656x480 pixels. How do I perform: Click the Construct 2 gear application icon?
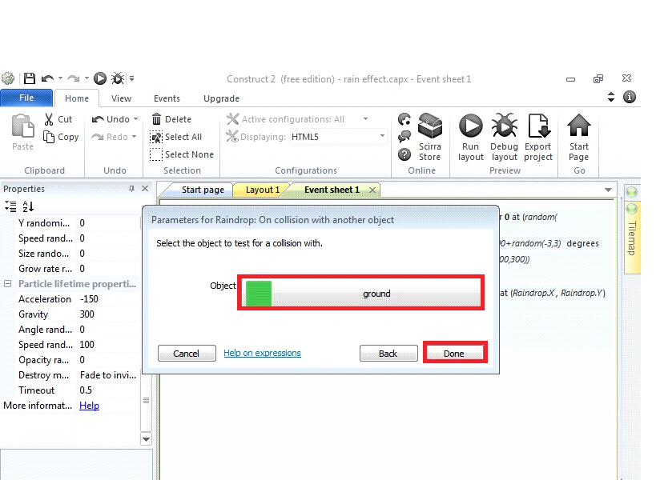(8, 78)
